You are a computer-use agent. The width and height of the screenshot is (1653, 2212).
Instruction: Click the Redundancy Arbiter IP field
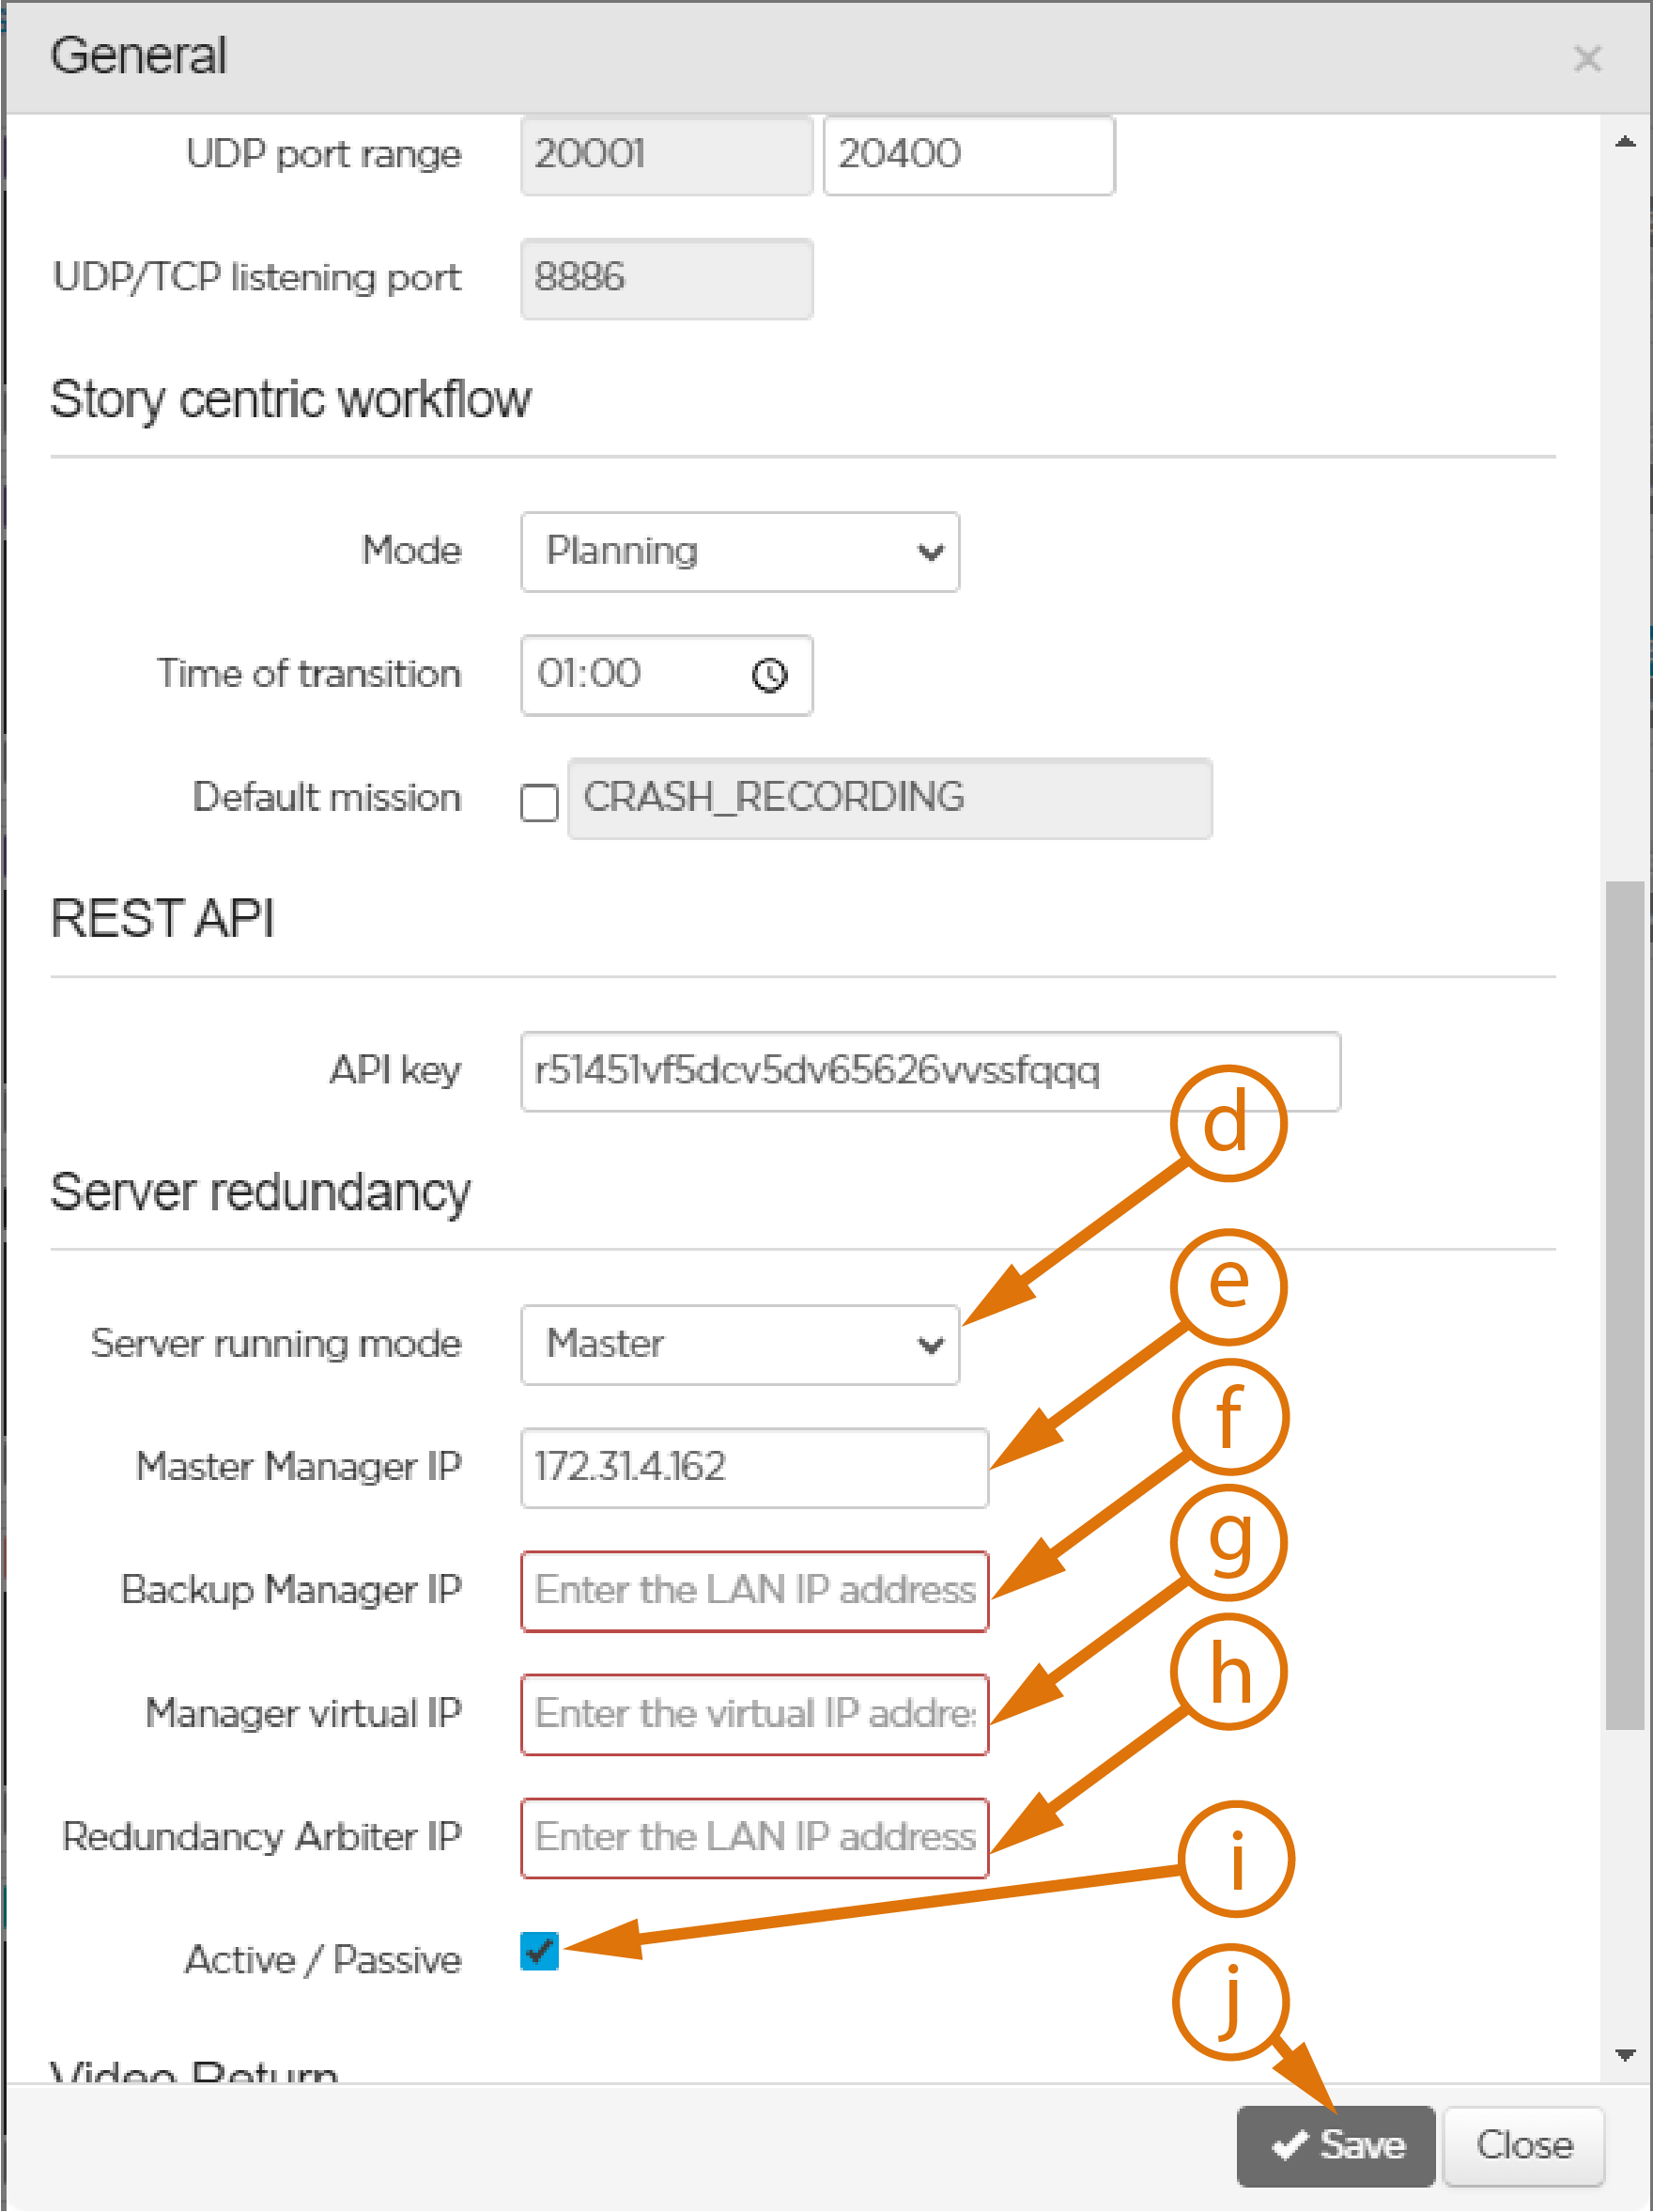[x=753, y=1837]
